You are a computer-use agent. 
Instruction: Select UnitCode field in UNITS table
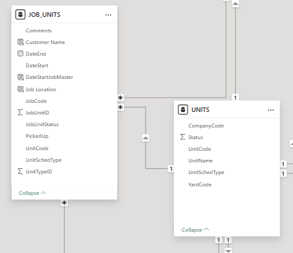tap(200, 149)
